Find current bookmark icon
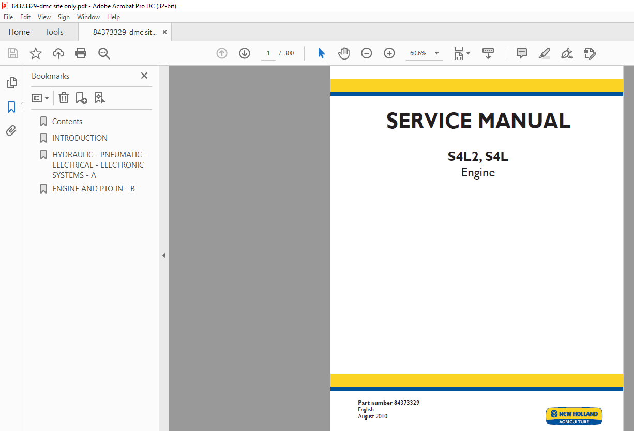634x431 pixels. 99,98
